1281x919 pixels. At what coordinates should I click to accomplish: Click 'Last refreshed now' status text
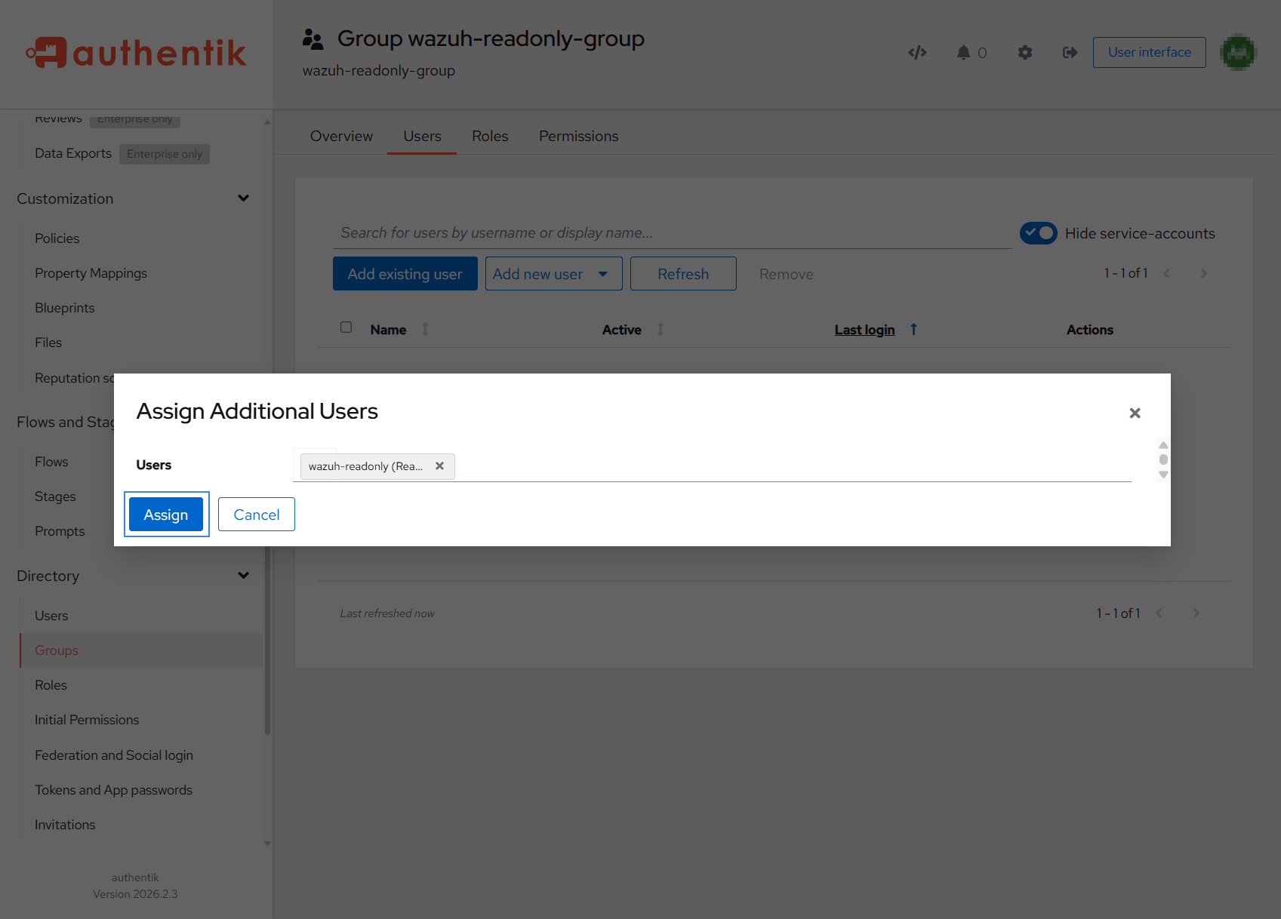387,613
